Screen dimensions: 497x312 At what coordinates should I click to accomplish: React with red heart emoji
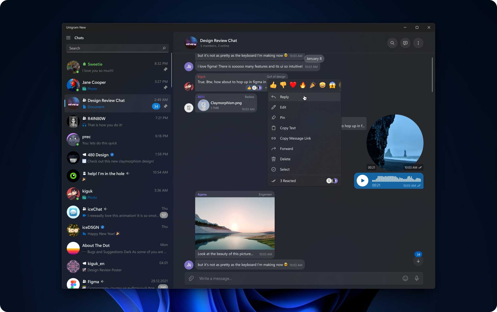(293, 85)
